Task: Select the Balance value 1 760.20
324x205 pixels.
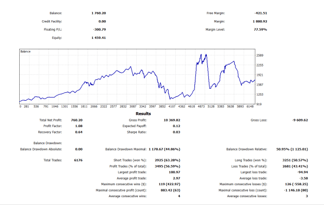Action: click(x=99, y=13)
